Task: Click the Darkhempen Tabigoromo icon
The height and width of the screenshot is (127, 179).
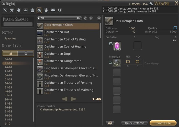Action: 40,62
